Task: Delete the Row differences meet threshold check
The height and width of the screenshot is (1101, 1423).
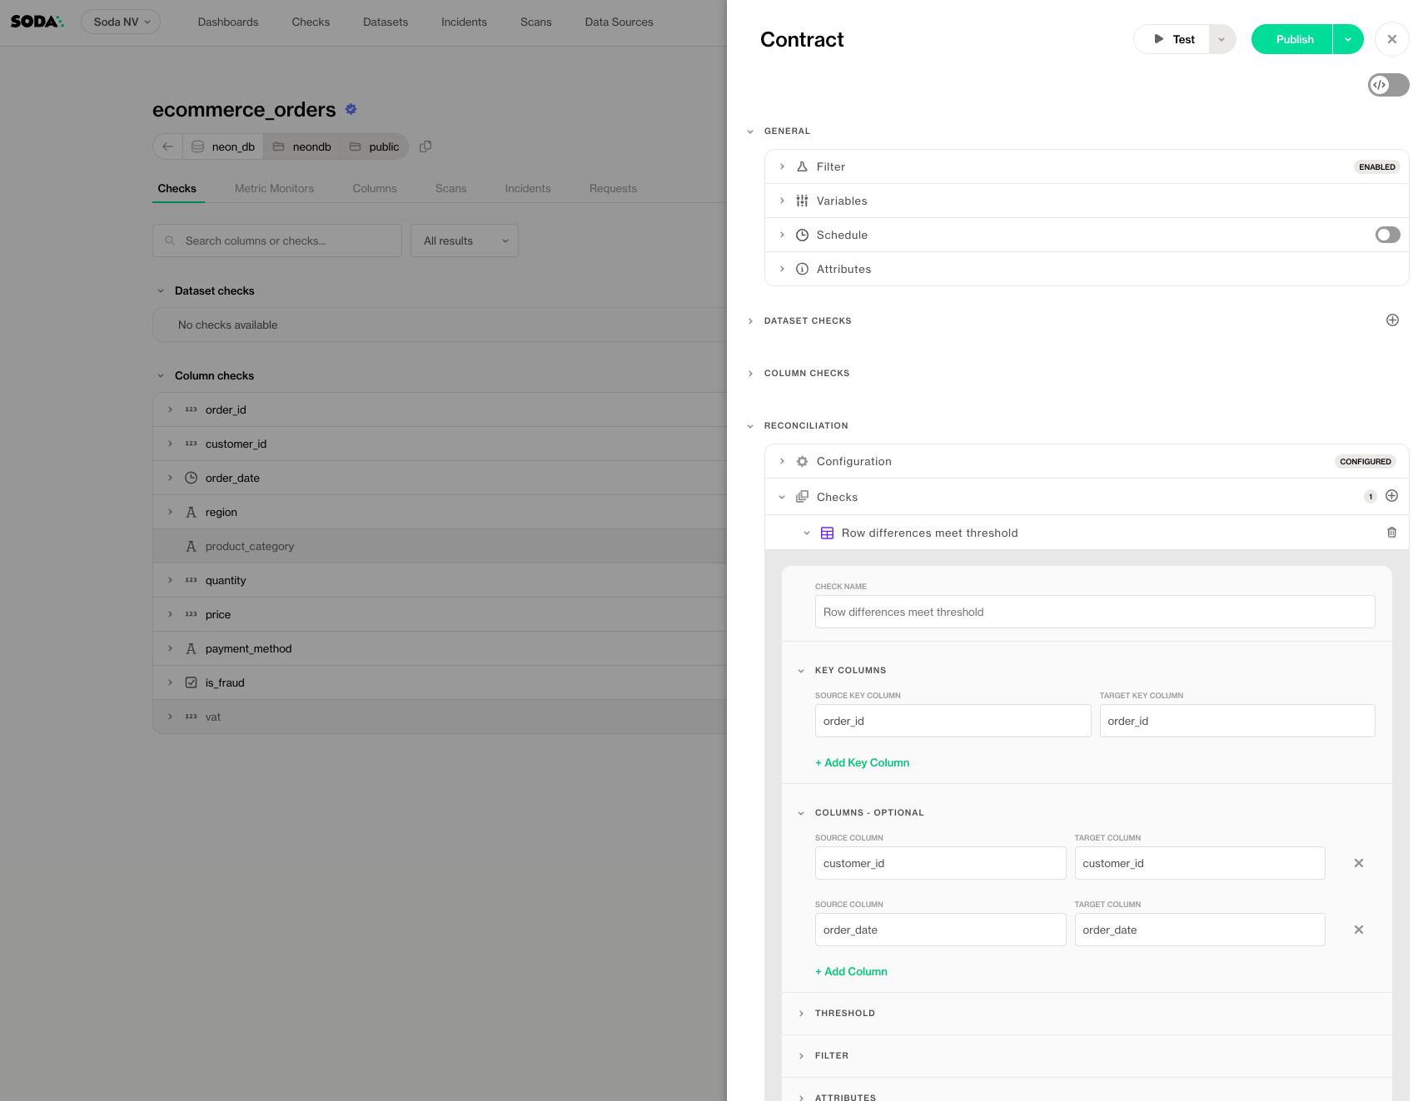Action: 1391,533
